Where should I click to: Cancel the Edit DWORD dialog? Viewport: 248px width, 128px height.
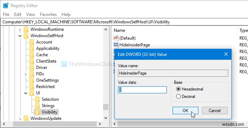(x=215, y=110)
